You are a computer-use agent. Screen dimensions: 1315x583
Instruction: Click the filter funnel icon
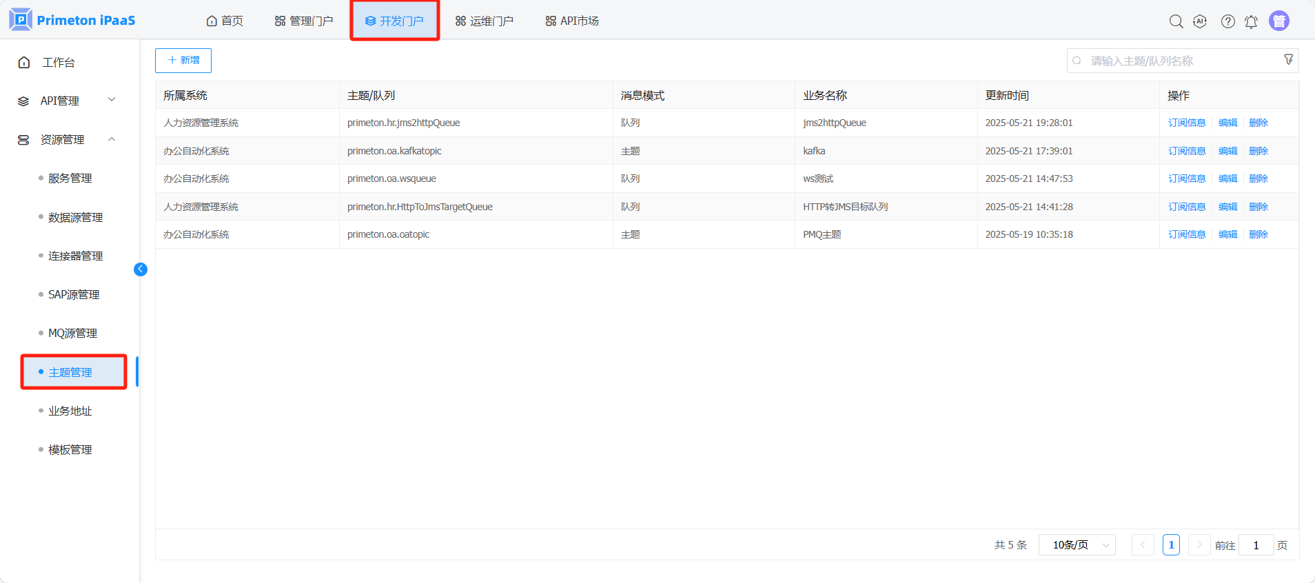click(1288, 60)
